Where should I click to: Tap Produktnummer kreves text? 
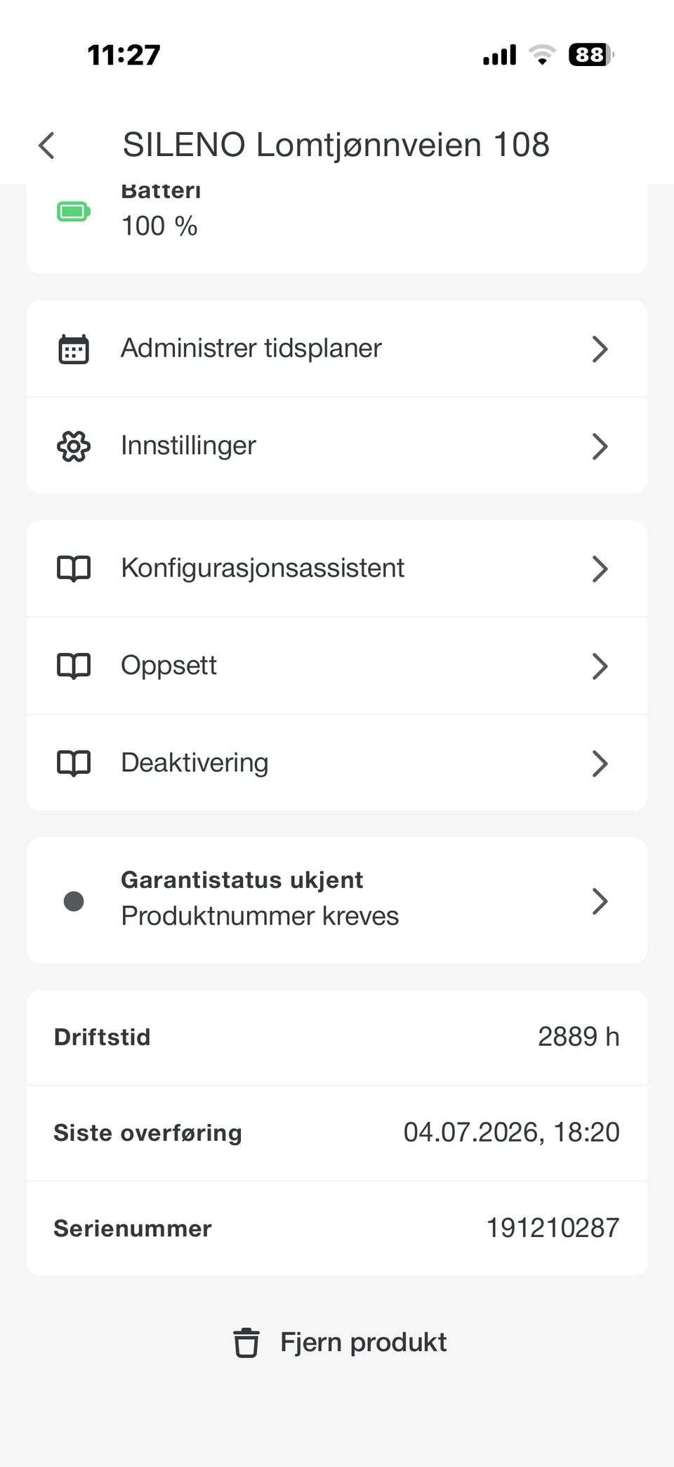(260, 917)
